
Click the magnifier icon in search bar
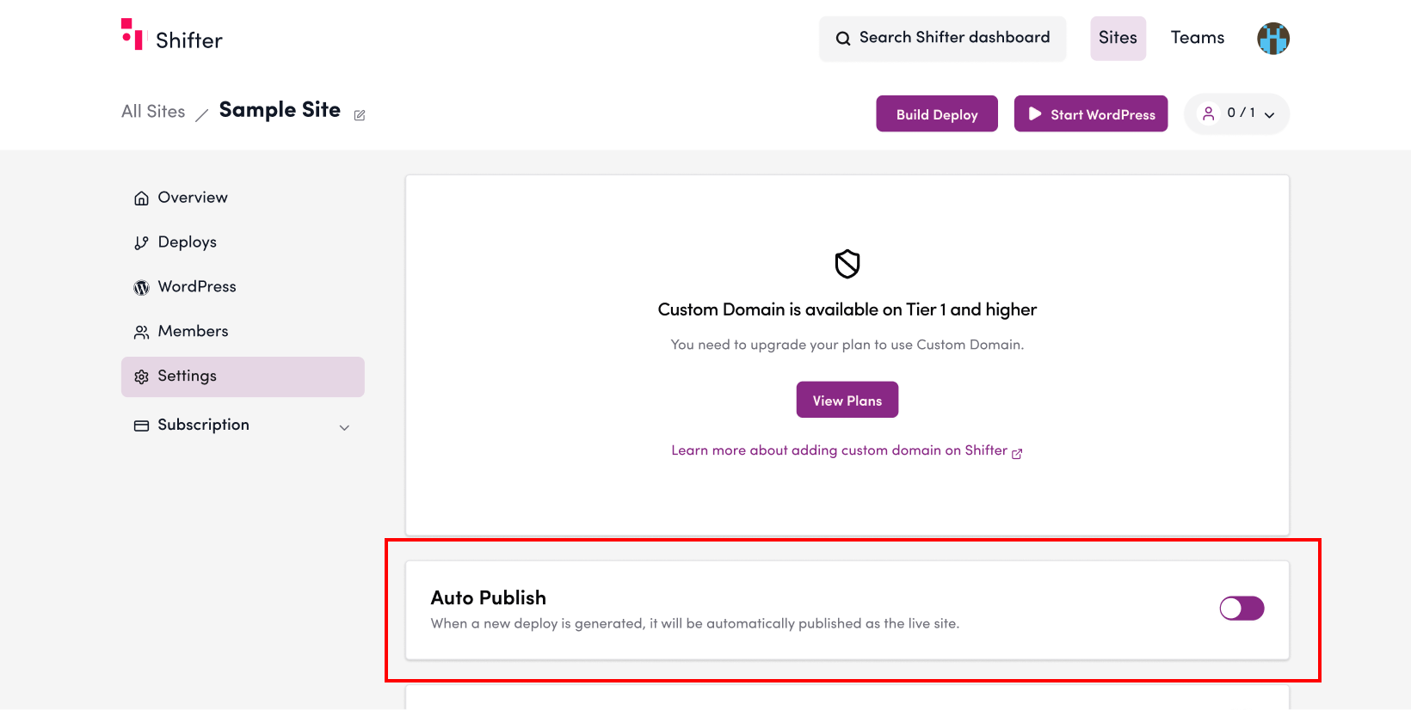tap(843, 39)
